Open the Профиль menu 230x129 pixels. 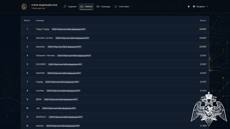(200, 7)
